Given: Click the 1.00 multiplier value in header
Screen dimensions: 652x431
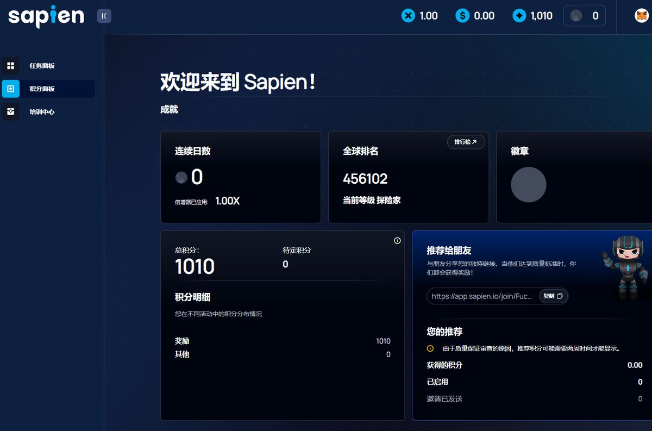Looking at the screenshot, I should (x=429, y=16).
